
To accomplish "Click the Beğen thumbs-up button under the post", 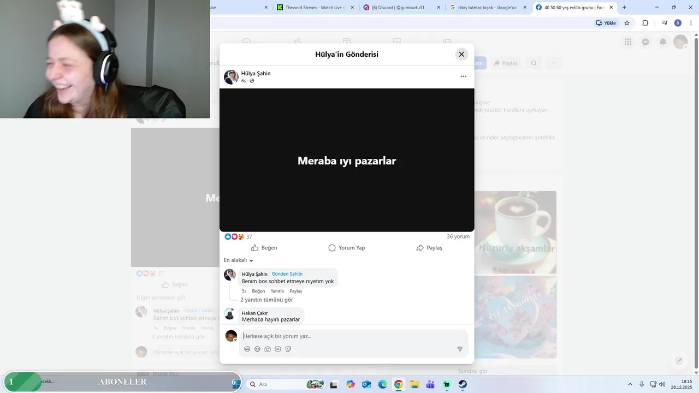I will pos(264,248).
